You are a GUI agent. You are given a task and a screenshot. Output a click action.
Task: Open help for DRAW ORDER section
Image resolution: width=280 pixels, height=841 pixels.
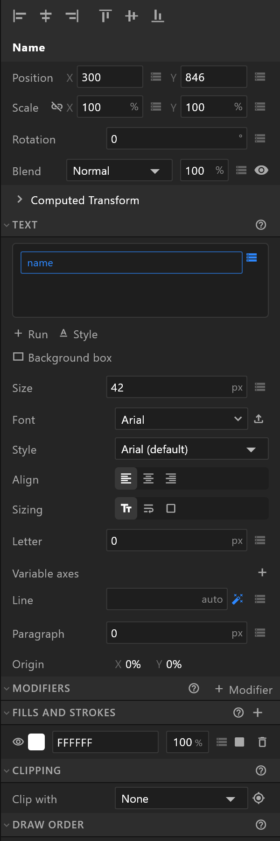[261, 825]
